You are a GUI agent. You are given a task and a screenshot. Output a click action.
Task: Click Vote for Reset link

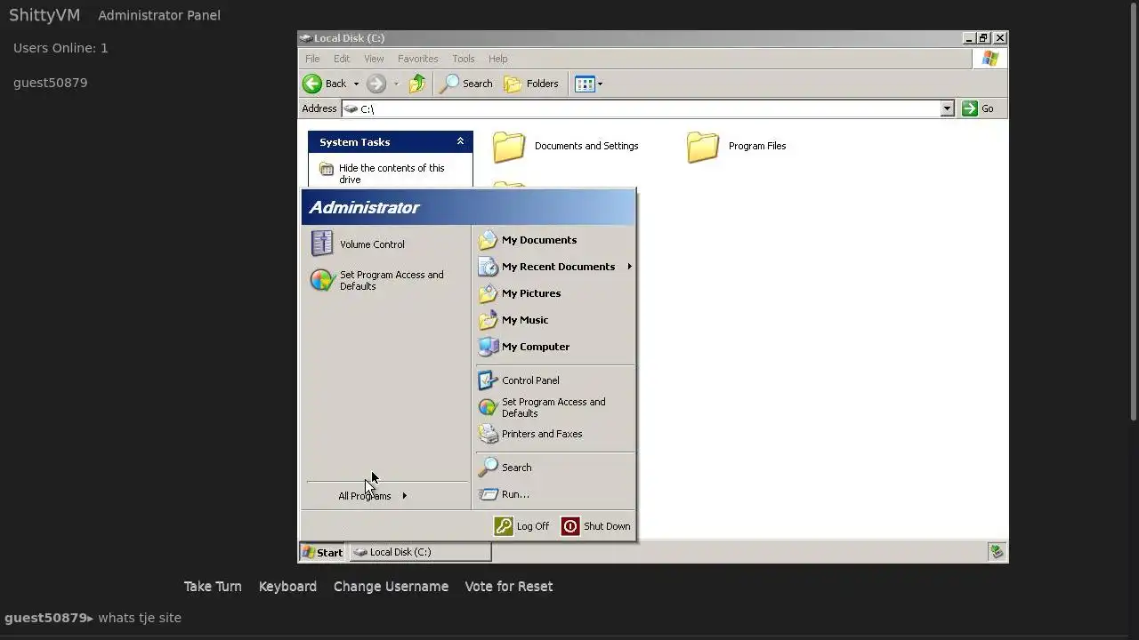click(509, 587)
